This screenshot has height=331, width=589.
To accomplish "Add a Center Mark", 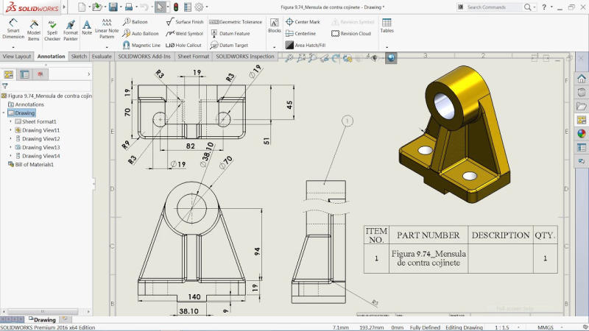I will click(303, 22).
